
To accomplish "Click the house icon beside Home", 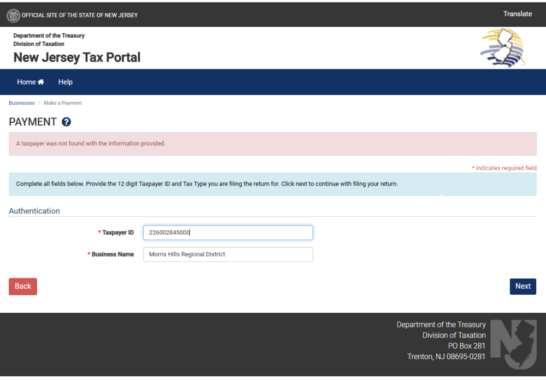I will [41, 82].
